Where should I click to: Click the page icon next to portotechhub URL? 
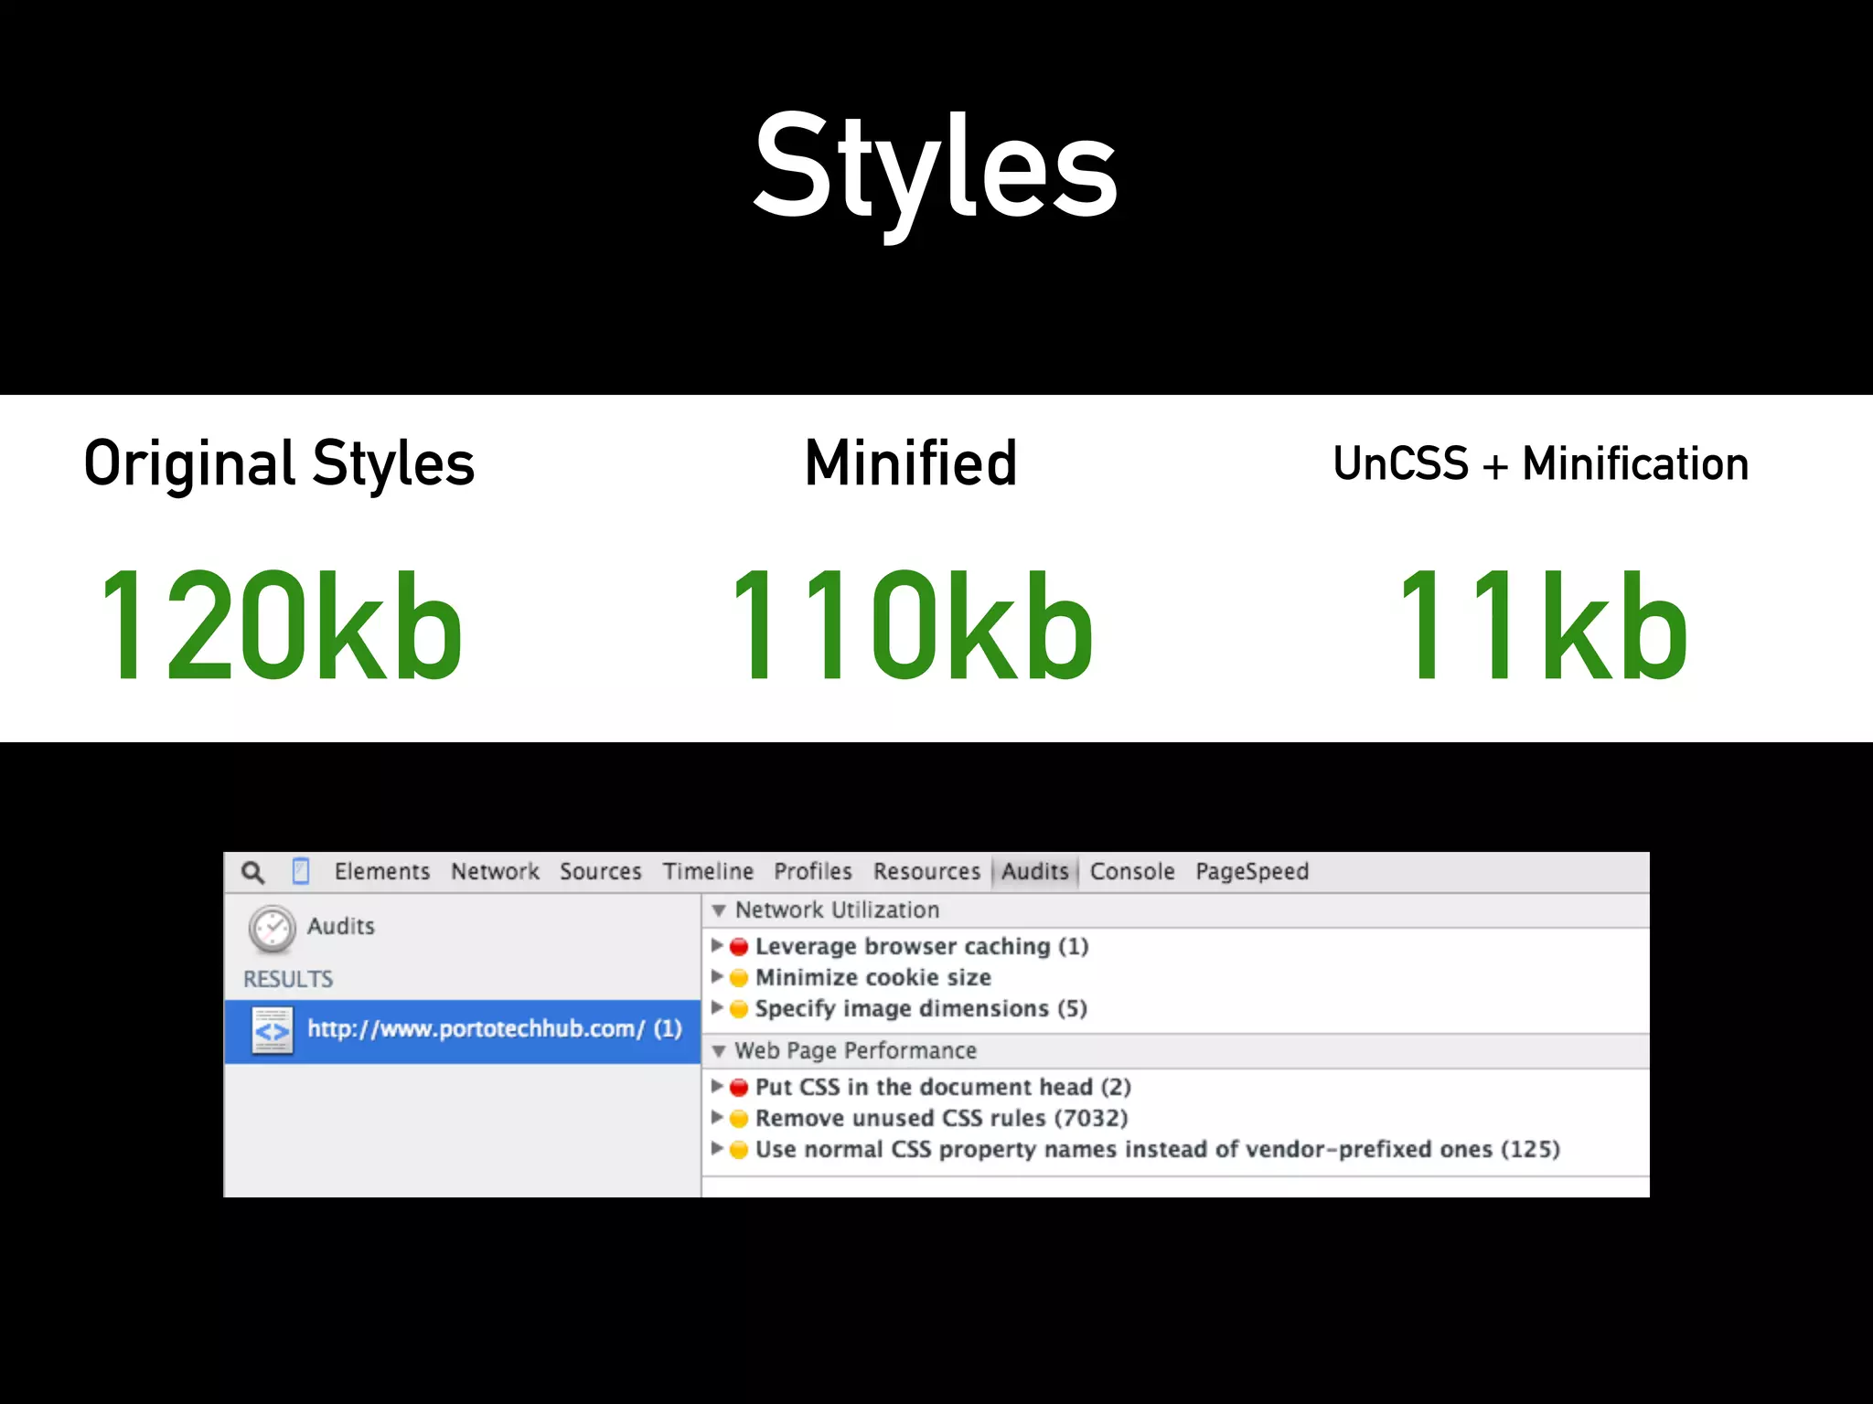pos(273,1030)
